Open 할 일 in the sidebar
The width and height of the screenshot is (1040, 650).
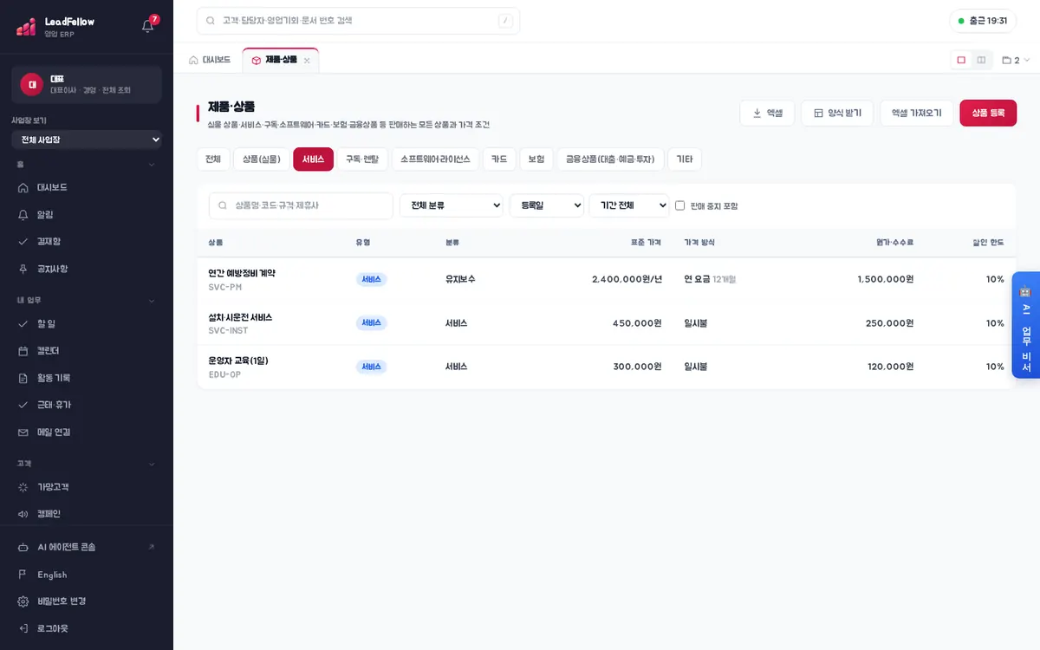click(x=87, y=323)
